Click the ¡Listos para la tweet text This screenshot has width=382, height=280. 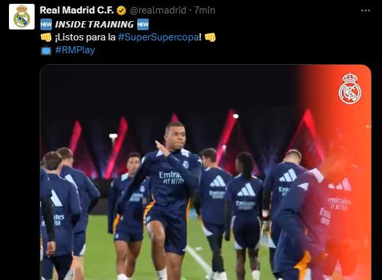(85, 37)
